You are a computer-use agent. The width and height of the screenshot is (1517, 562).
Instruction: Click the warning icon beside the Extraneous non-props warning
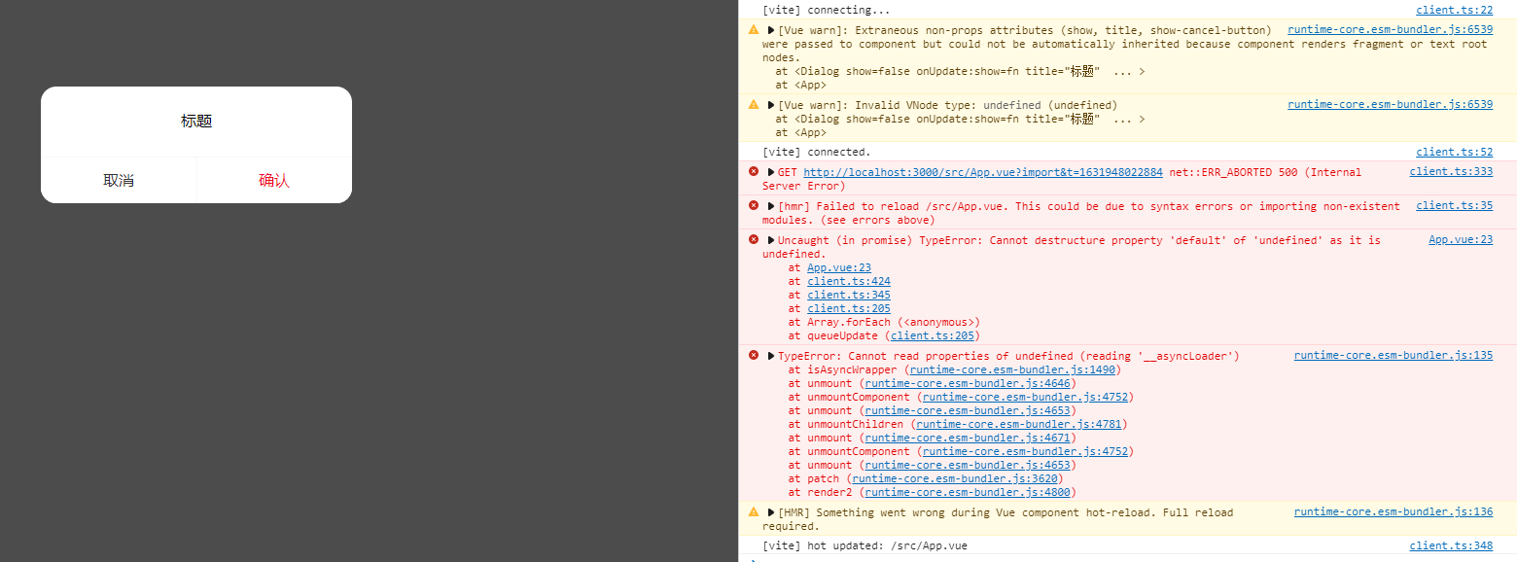[754, 29]
